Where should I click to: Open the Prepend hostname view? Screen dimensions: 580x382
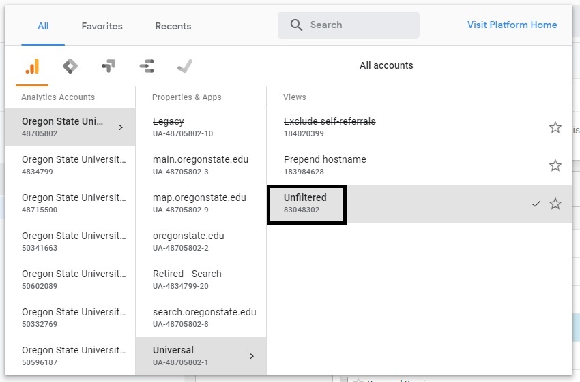[x=420, y=165]
